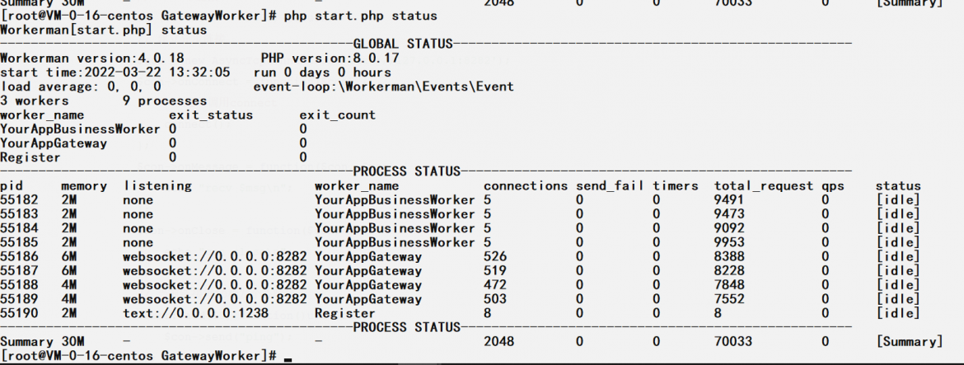Screen dimensions: 964x365
Task: Click connections value 519
Action: point(495,270)
